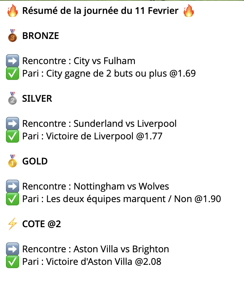The height and width of the screenshot is (282, 244).
Task: Click arrow emoji beside Sunderland vs Liverpool
Action: pyautogui.click(x=12, y=123)
